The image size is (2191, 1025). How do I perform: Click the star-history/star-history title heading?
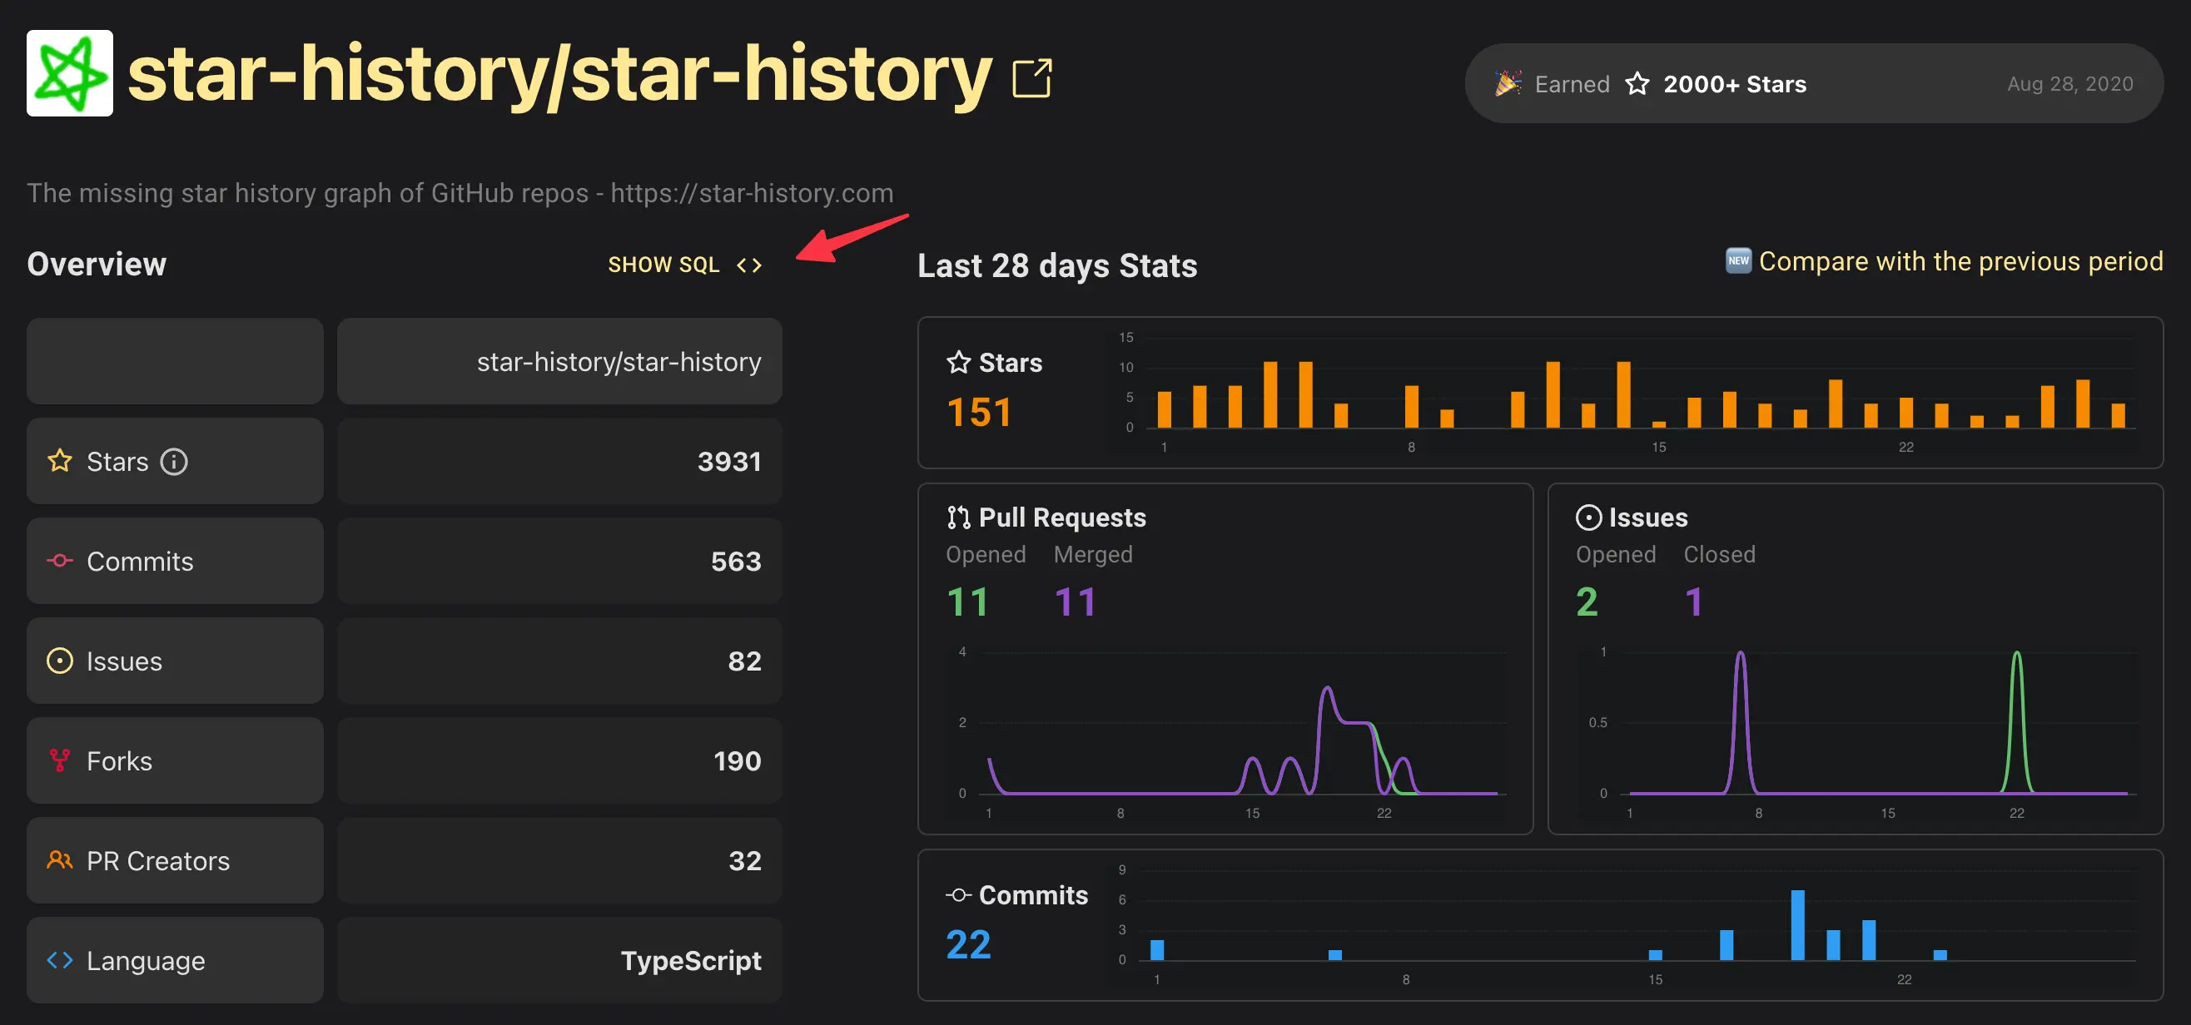559,75
